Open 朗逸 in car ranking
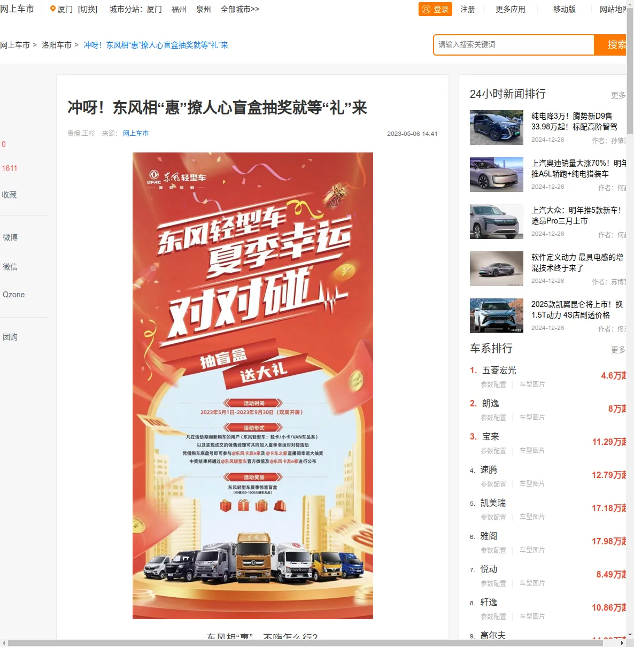Image resolution: width=634 pixels, height=647 pixels. (491, 403)
